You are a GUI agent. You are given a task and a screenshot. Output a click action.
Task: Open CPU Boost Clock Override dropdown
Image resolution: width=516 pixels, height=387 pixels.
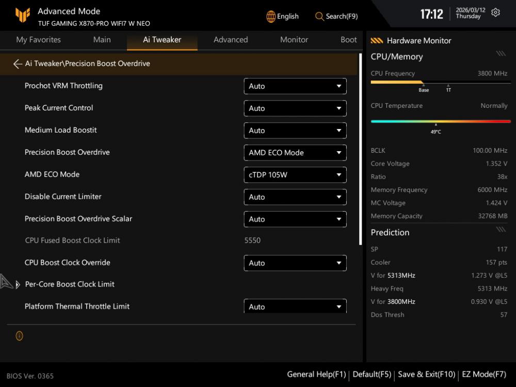click(295, 263)
